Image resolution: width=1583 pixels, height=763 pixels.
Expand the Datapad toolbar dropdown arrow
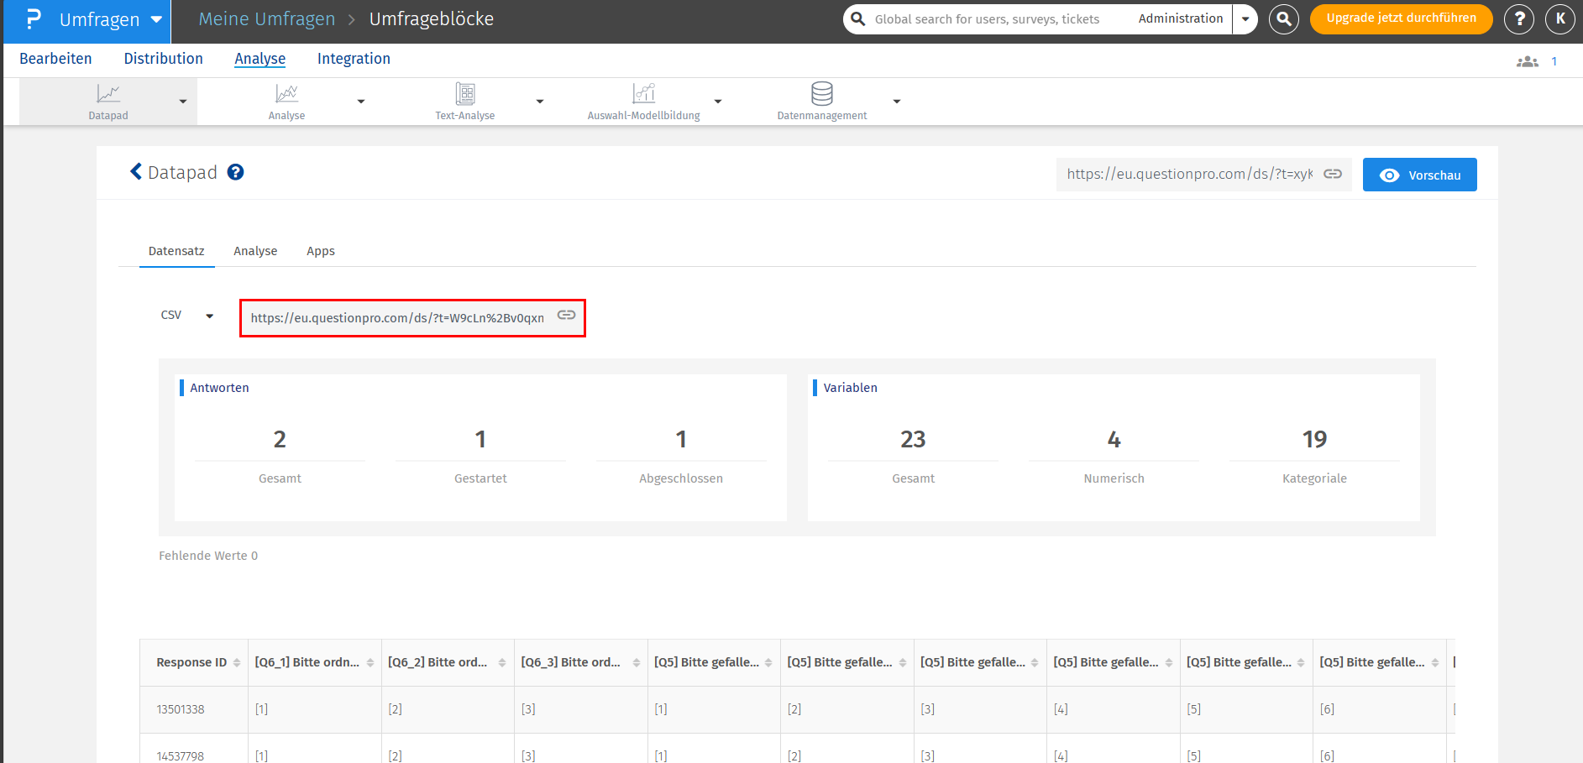(x=183, y=102)
